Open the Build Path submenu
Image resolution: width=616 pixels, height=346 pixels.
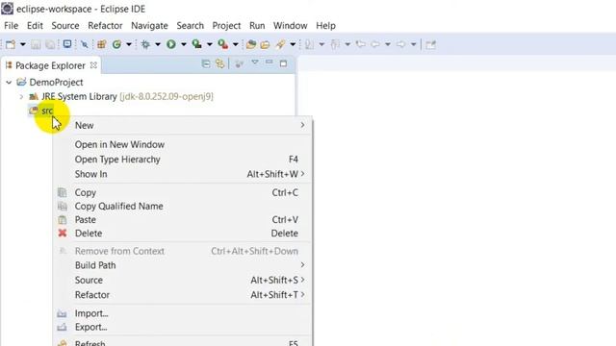pos(183,265)
